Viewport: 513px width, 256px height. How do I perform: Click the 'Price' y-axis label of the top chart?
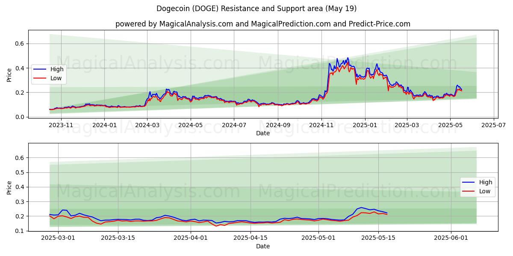(x=9, y=75)
